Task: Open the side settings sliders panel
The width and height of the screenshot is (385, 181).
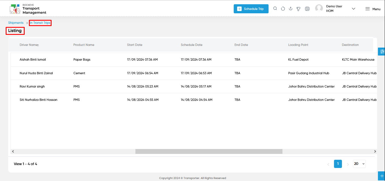Action: [382, 52]
